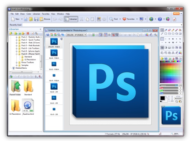This screenshot has width=191, height=141.
Task: Open the Recently Used dropdown arrow
Action: 181,25
